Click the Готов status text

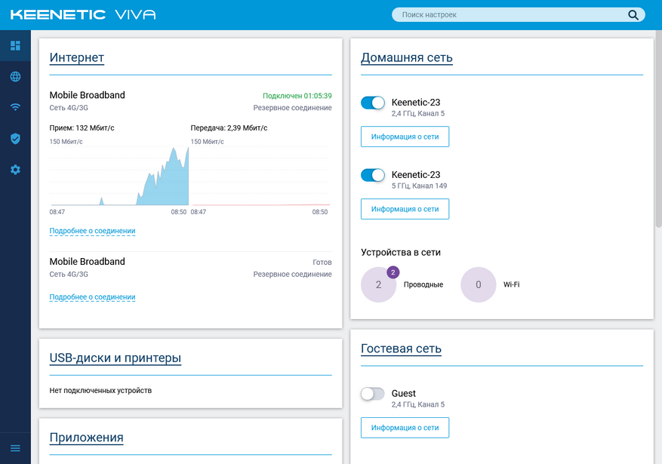pos(322,263)
